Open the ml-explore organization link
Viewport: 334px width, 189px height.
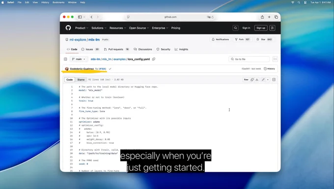78,40
